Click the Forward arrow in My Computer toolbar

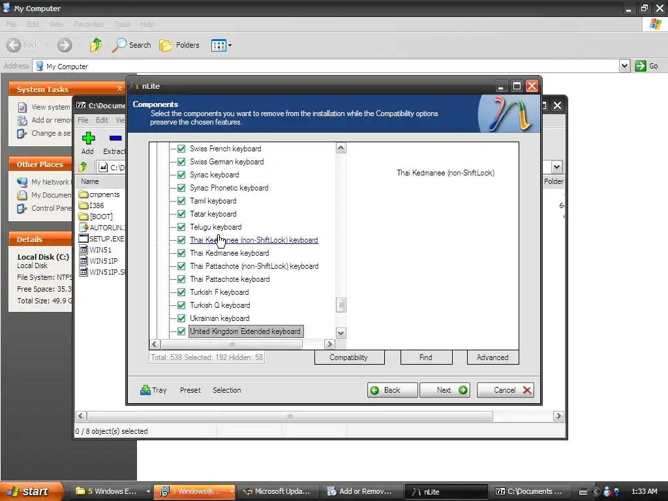coord(65,45)
